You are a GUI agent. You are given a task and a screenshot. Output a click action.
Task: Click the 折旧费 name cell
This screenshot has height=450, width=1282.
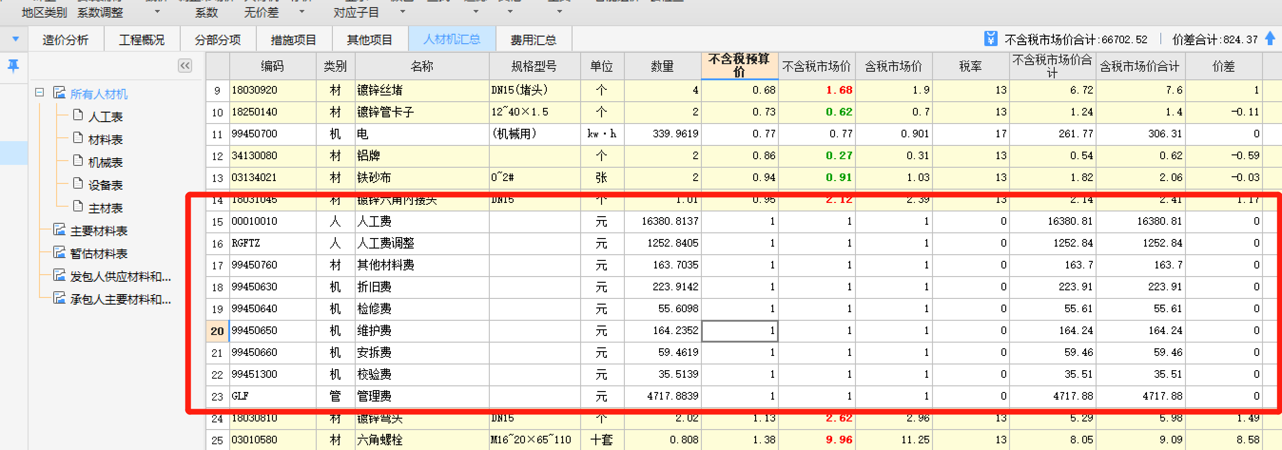point(422,287)
